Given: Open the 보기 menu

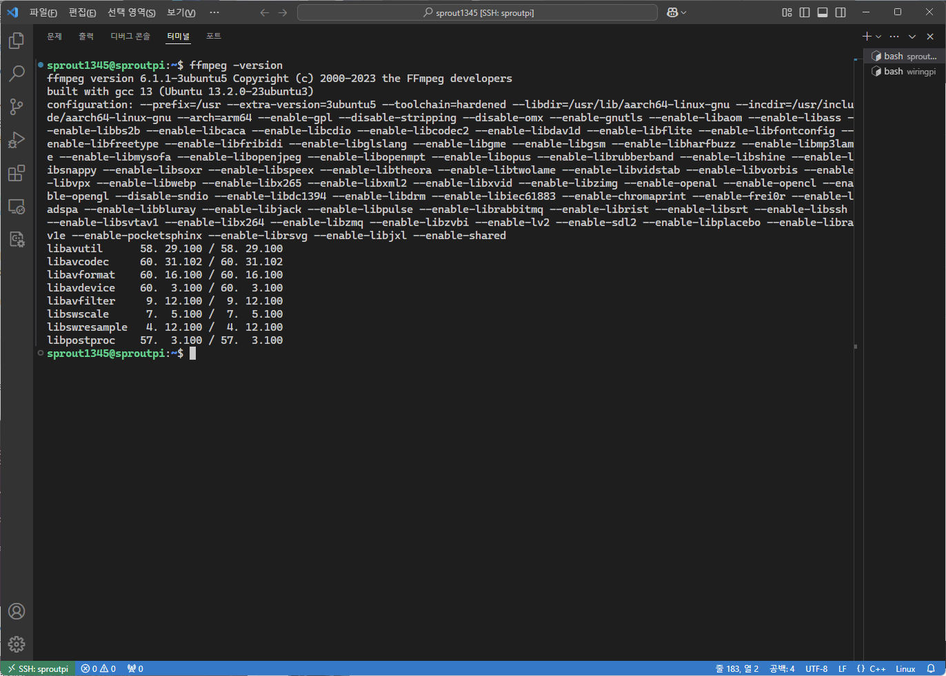Looking at the screenshot, I should click(x=181, y=12).
